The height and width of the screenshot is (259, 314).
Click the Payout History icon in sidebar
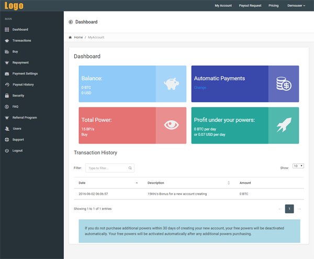(7, 85)
